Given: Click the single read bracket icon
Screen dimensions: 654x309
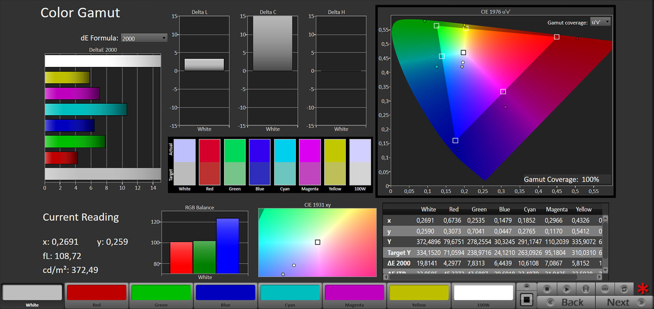Looking at the screenshot, I should (x=585, y=289).
